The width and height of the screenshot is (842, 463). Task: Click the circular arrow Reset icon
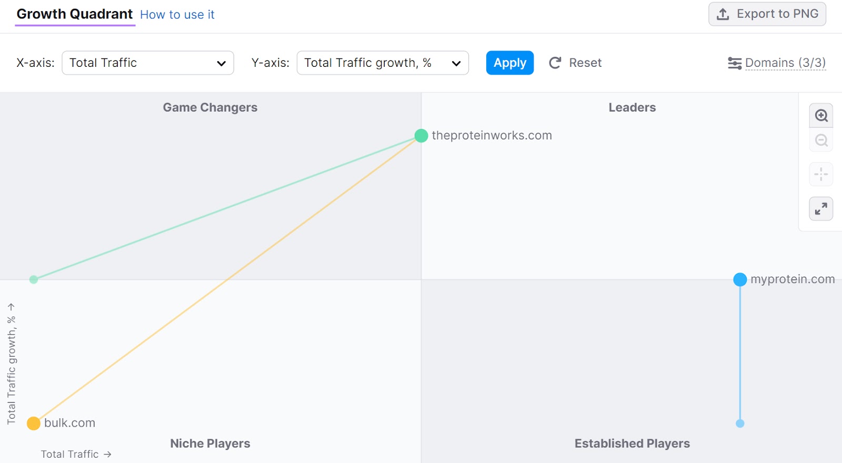(555, 63)
